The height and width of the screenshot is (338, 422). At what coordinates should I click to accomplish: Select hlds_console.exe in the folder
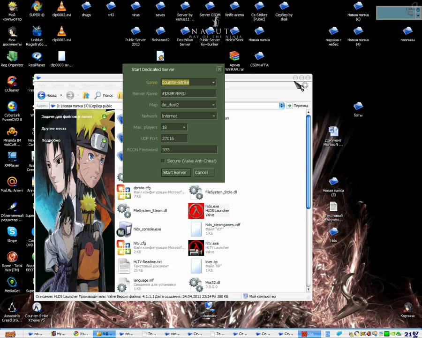click(139, 229)
